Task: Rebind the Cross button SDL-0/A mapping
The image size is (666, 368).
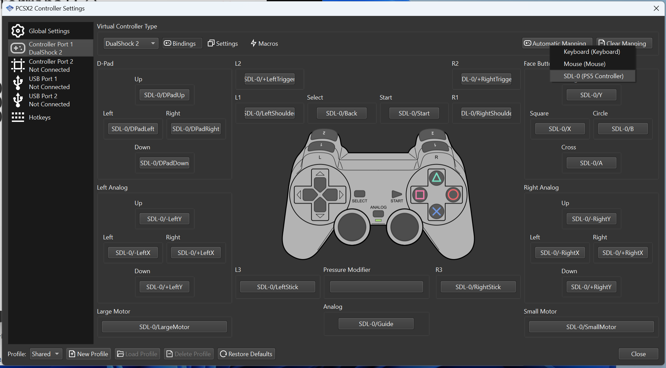Action: 591,163
